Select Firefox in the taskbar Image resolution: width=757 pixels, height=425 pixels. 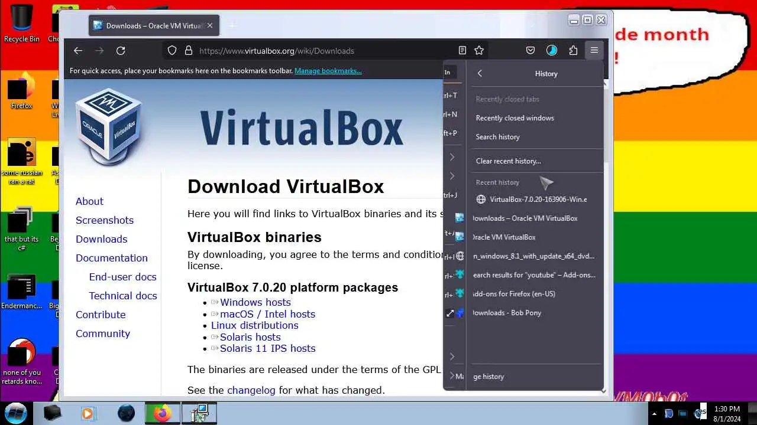coord(162,413)
